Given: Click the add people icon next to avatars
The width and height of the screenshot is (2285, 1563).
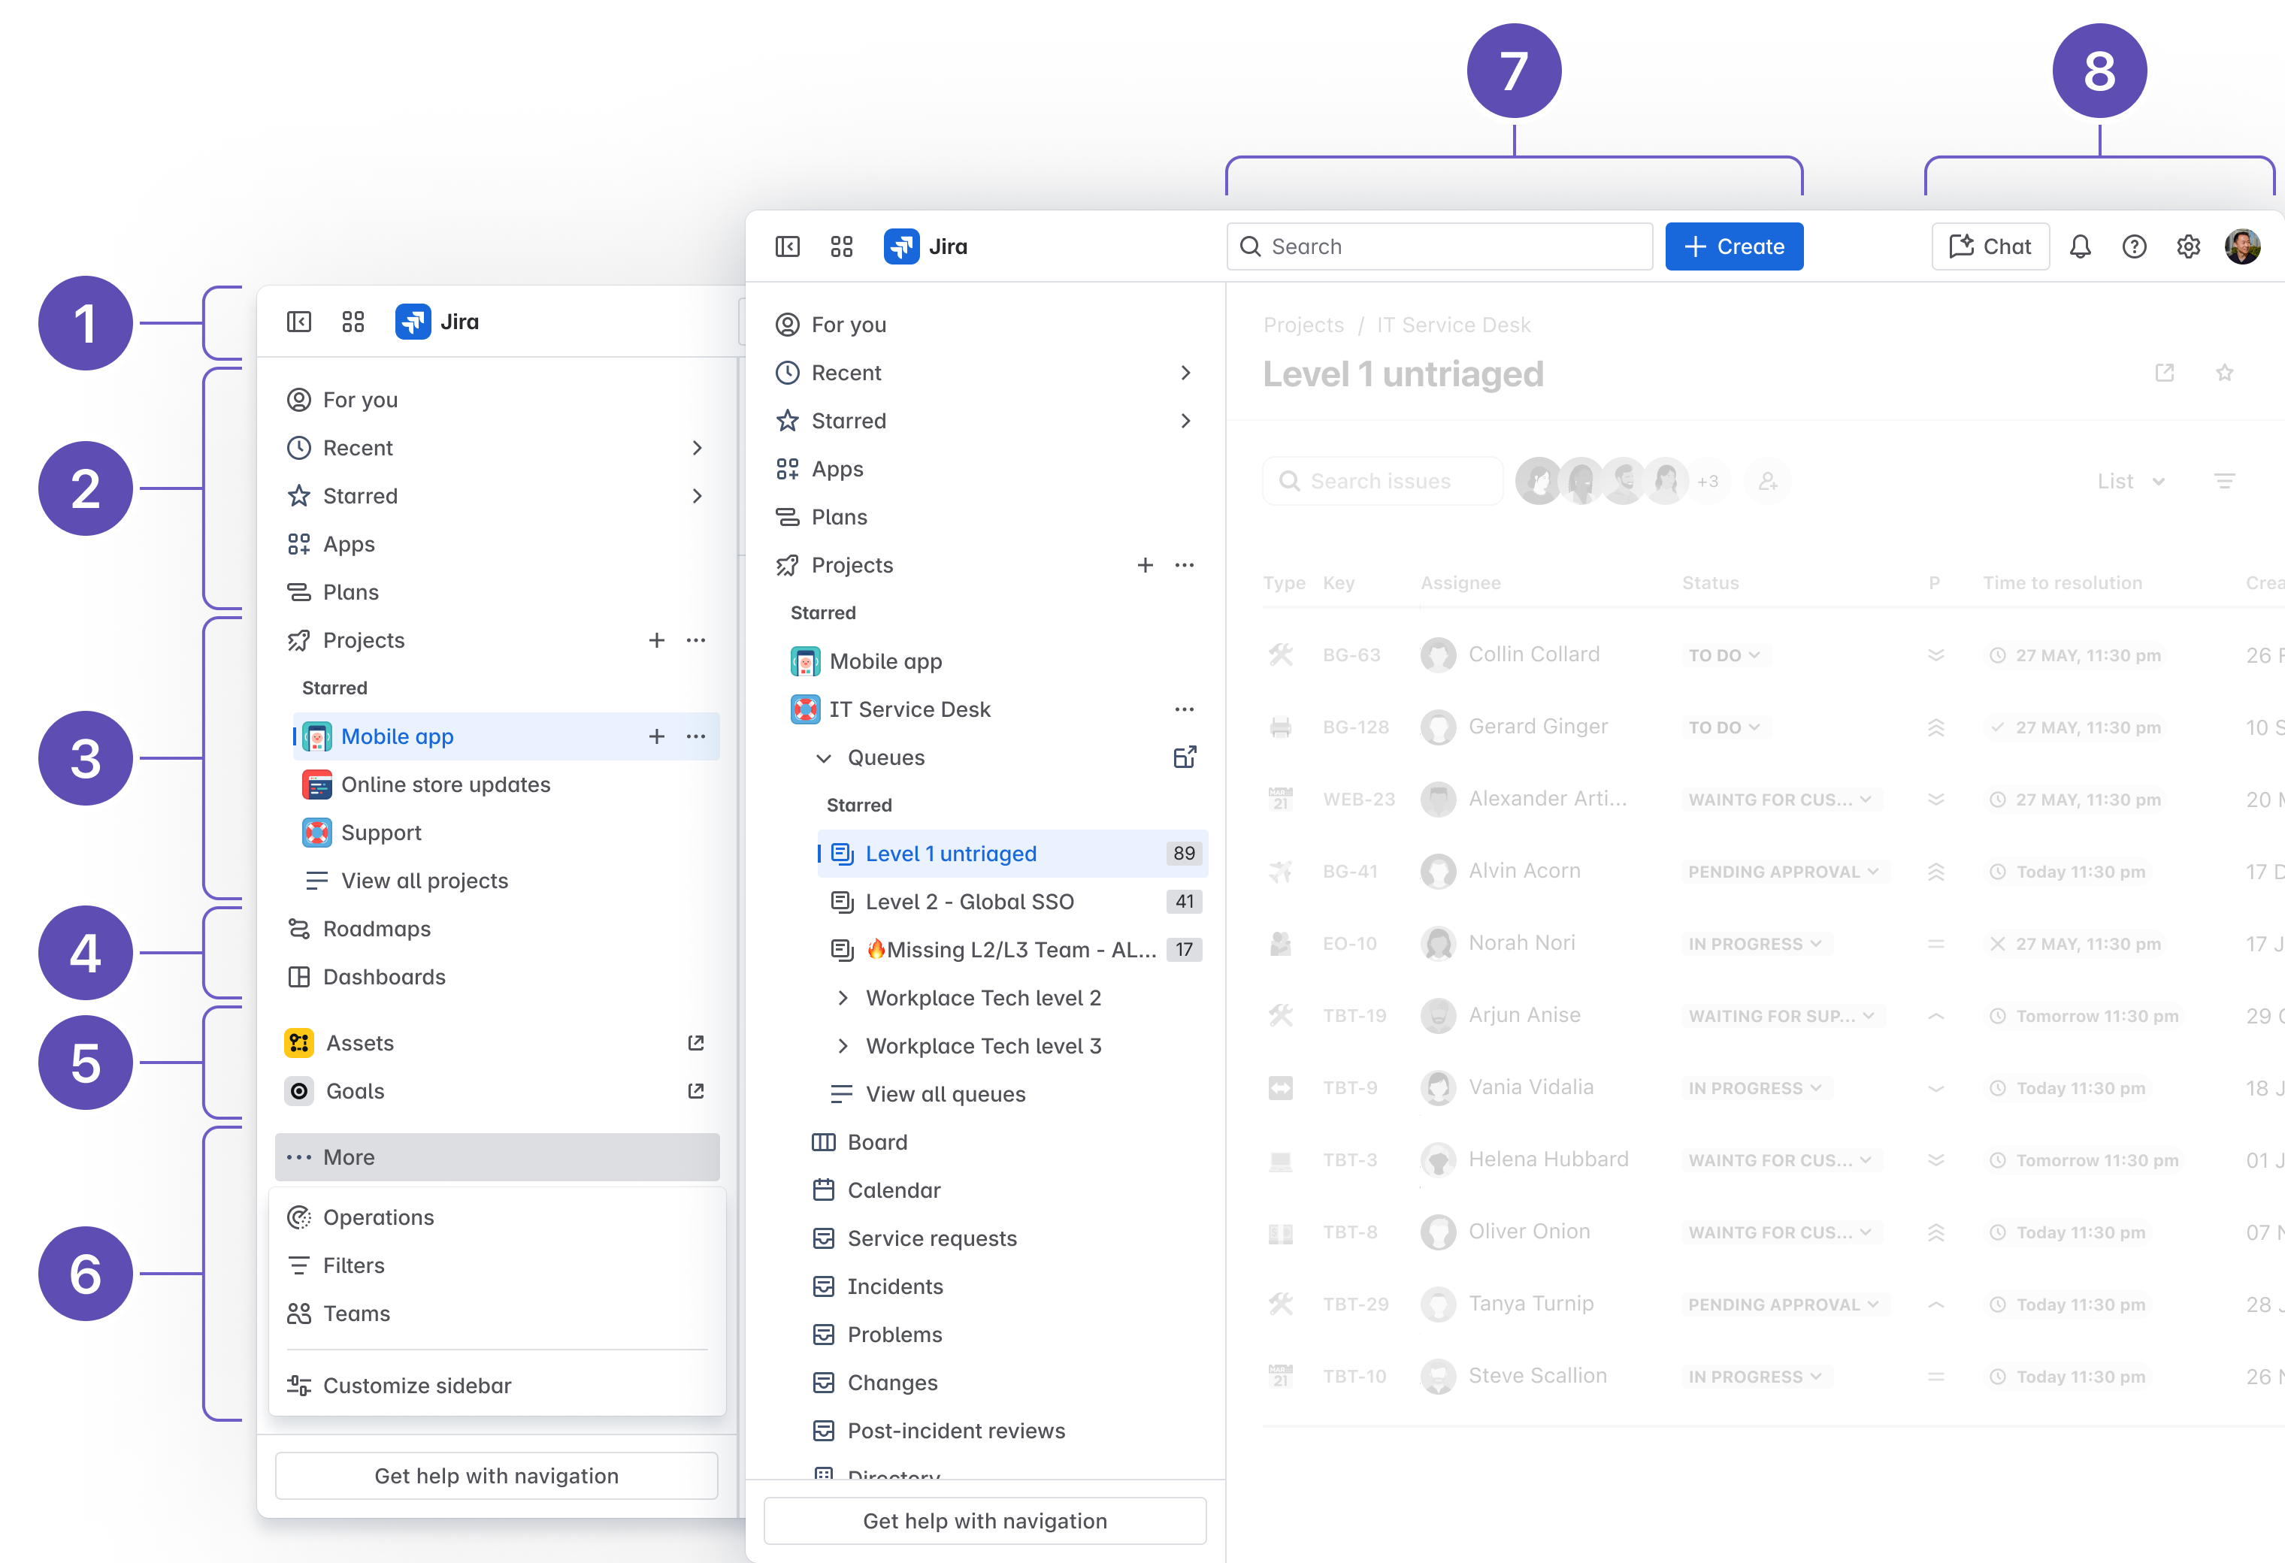Looking at the screenshot, I should point(1767,482).
